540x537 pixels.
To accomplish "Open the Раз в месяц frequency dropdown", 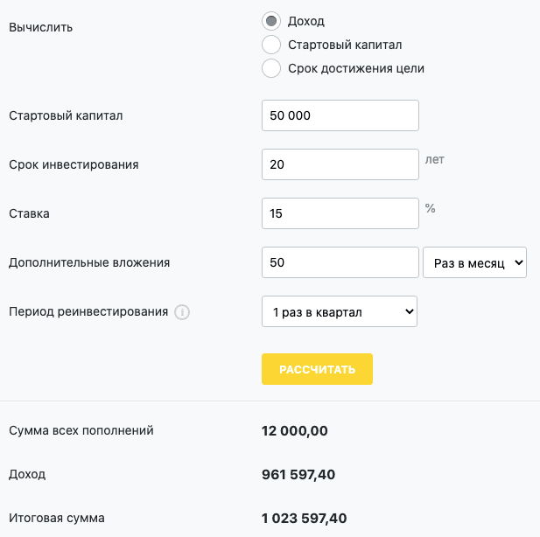I will (474, 262).
